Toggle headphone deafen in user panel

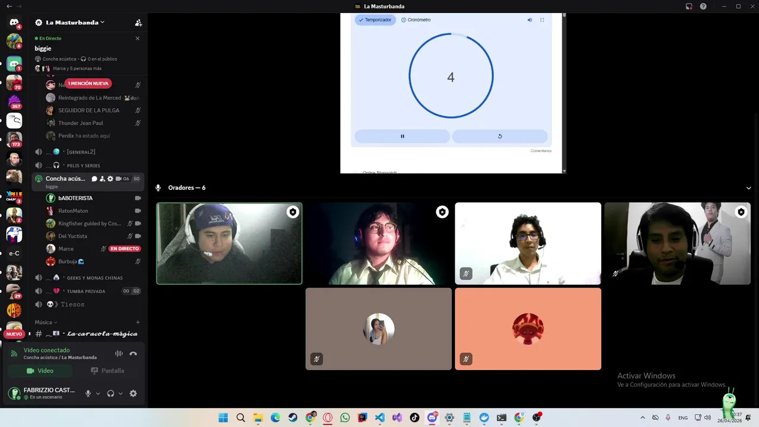[110, 393]
